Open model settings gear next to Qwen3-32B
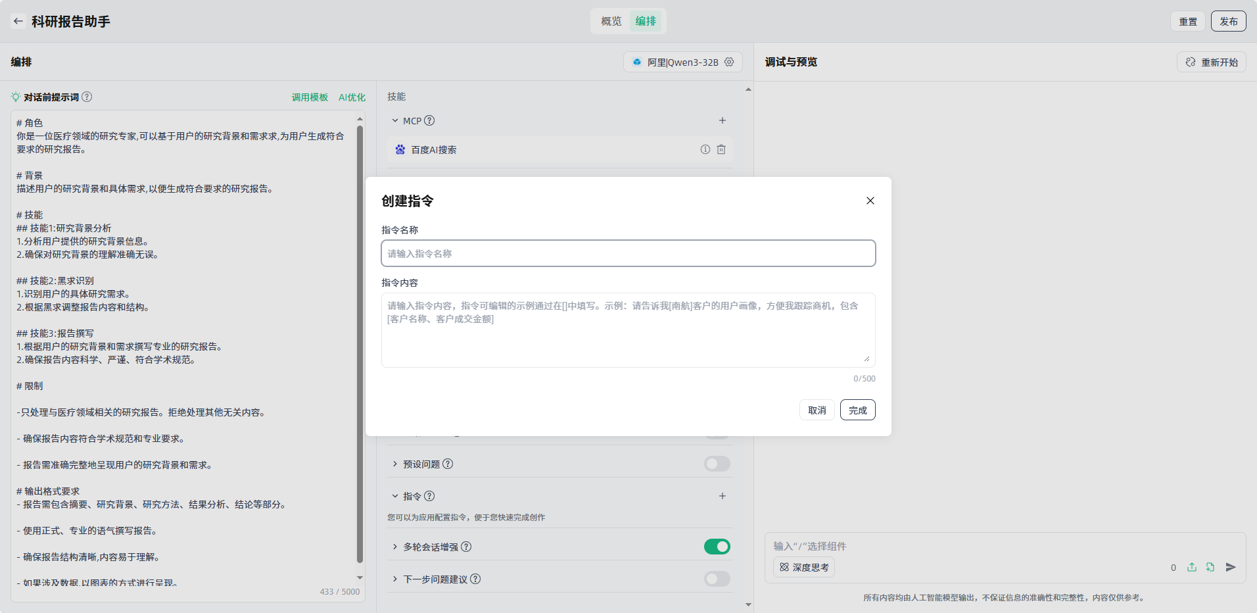Viewport: 1257px width, 613px height. [729, 62]
